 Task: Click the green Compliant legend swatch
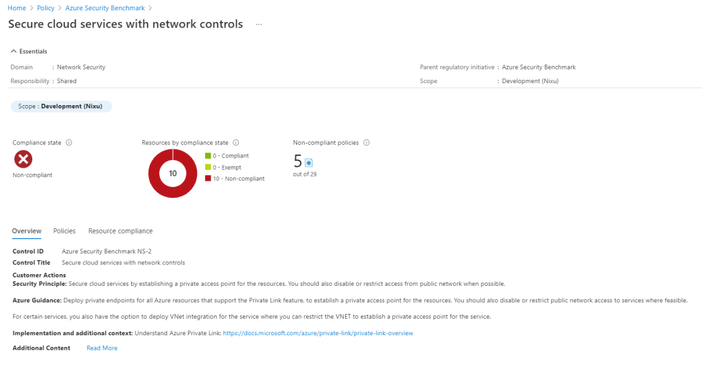click(x=208, y=156)
